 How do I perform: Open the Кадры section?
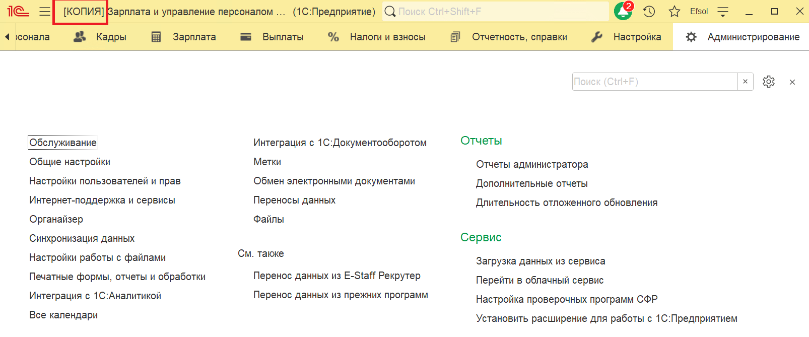click(111, 37)
